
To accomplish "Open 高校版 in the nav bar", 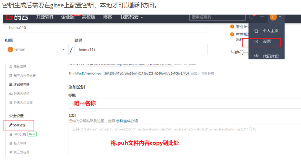I will [89, 17].
